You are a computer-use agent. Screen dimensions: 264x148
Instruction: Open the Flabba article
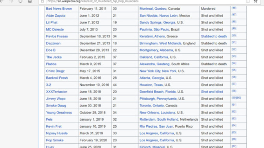[51, 64]
